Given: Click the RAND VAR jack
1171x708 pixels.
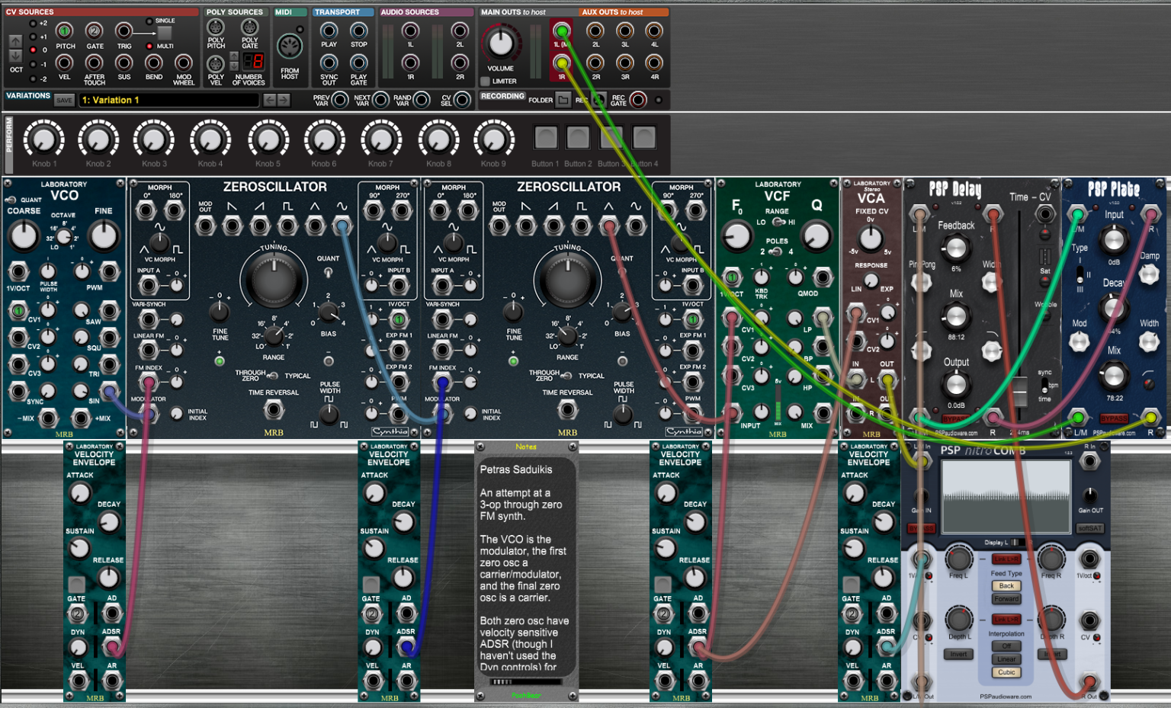Looking at the screenshot, I should 422,100.
